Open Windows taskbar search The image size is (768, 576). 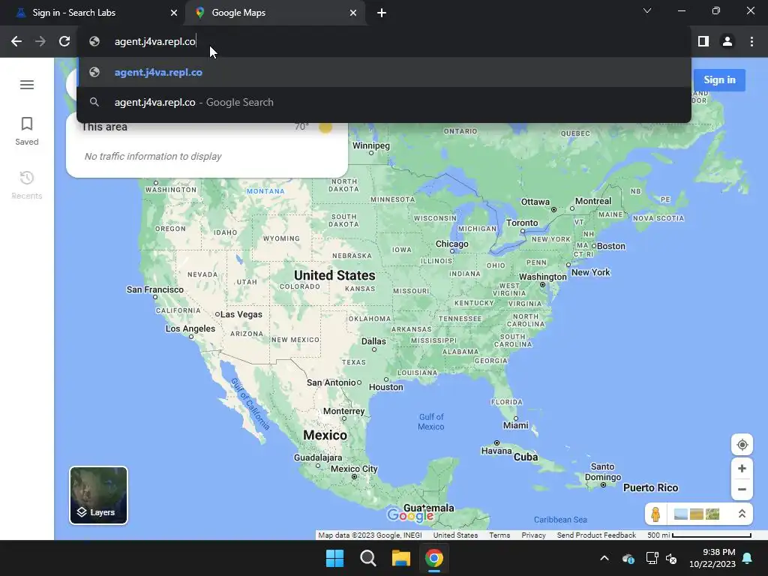tap(367, 558)
